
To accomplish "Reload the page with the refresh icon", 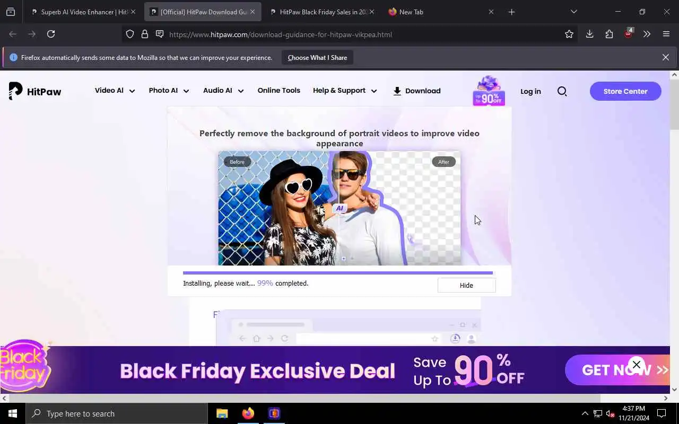I will (x=51, y=34).
